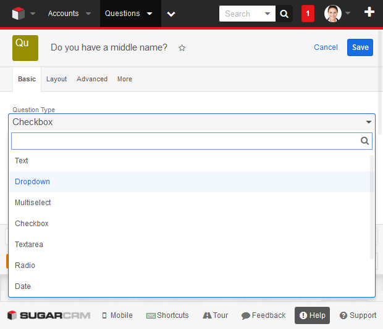This screenshot has height=329, width=383.
Task: Open the search module filter arrow
Action: pos(267,14)
